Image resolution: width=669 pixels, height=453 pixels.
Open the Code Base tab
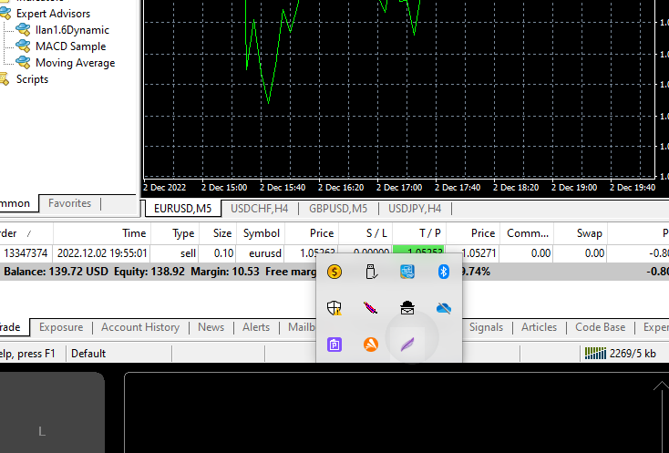(600, 327)
